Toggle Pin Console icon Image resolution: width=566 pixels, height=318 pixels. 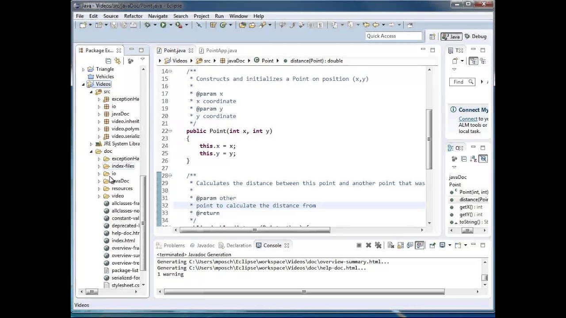432,245
